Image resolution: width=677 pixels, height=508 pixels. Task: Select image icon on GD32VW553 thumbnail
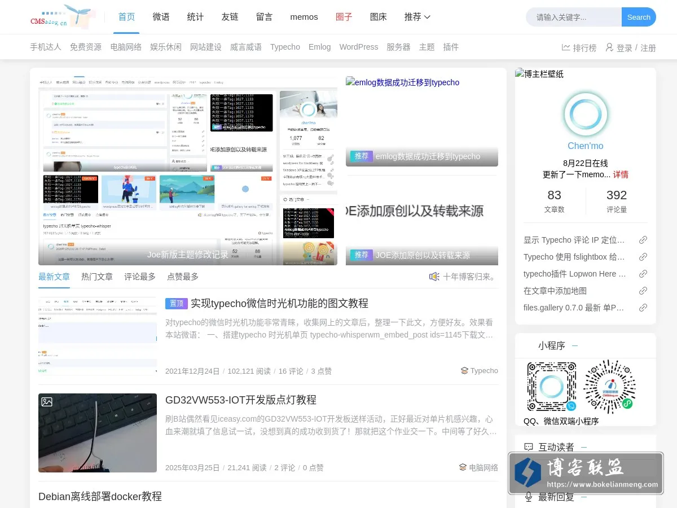click(47, 402)
